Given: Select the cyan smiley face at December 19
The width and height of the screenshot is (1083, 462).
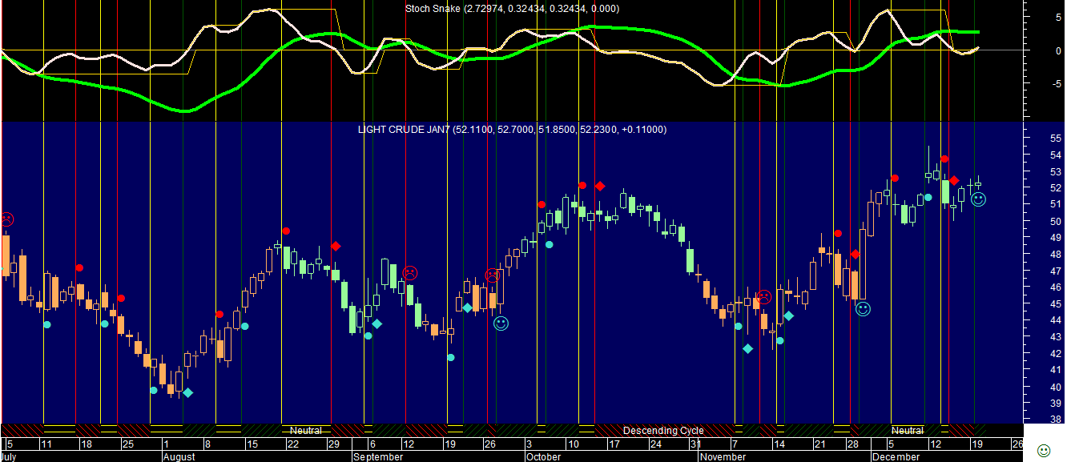Looking at the screenshot, I should (x=978, y=199).
